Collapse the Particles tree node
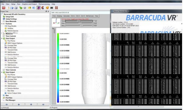 point(2,24)
